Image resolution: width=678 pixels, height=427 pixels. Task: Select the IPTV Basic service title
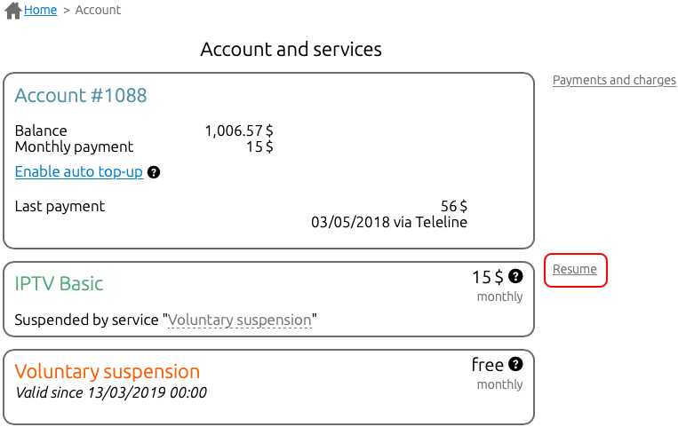(59, 283)
